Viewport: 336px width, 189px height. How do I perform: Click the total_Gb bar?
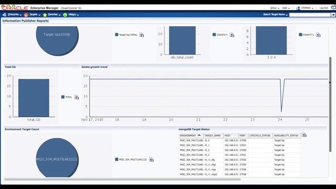coord(34,98)
